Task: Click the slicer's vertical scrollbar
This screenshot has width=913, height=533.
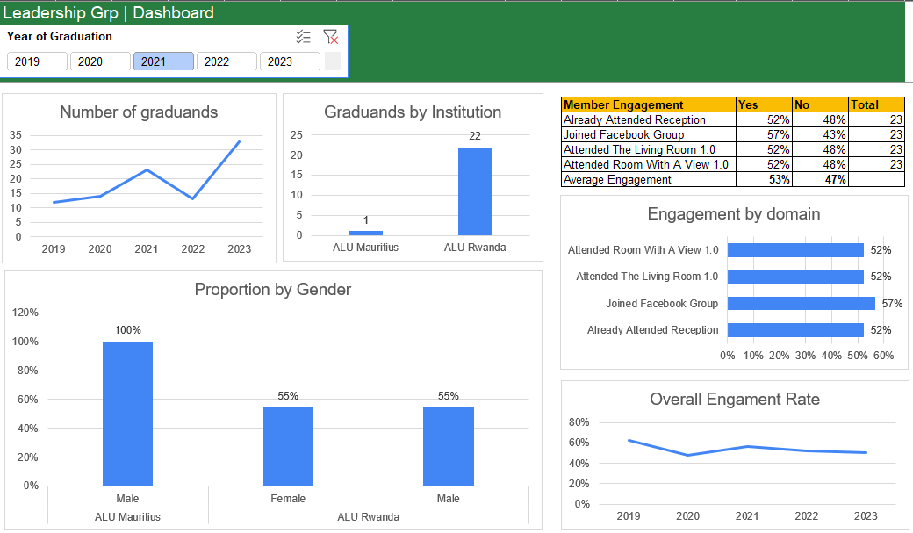Action: point(333,61)
